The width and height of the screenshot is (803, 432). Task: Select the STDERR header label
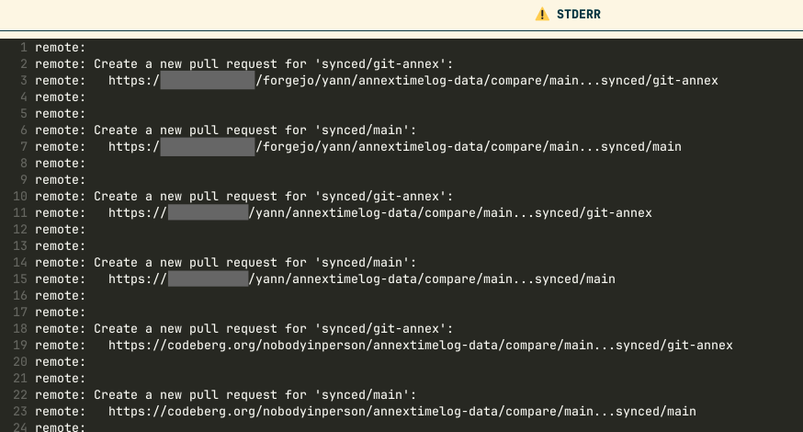click(579, 15)
